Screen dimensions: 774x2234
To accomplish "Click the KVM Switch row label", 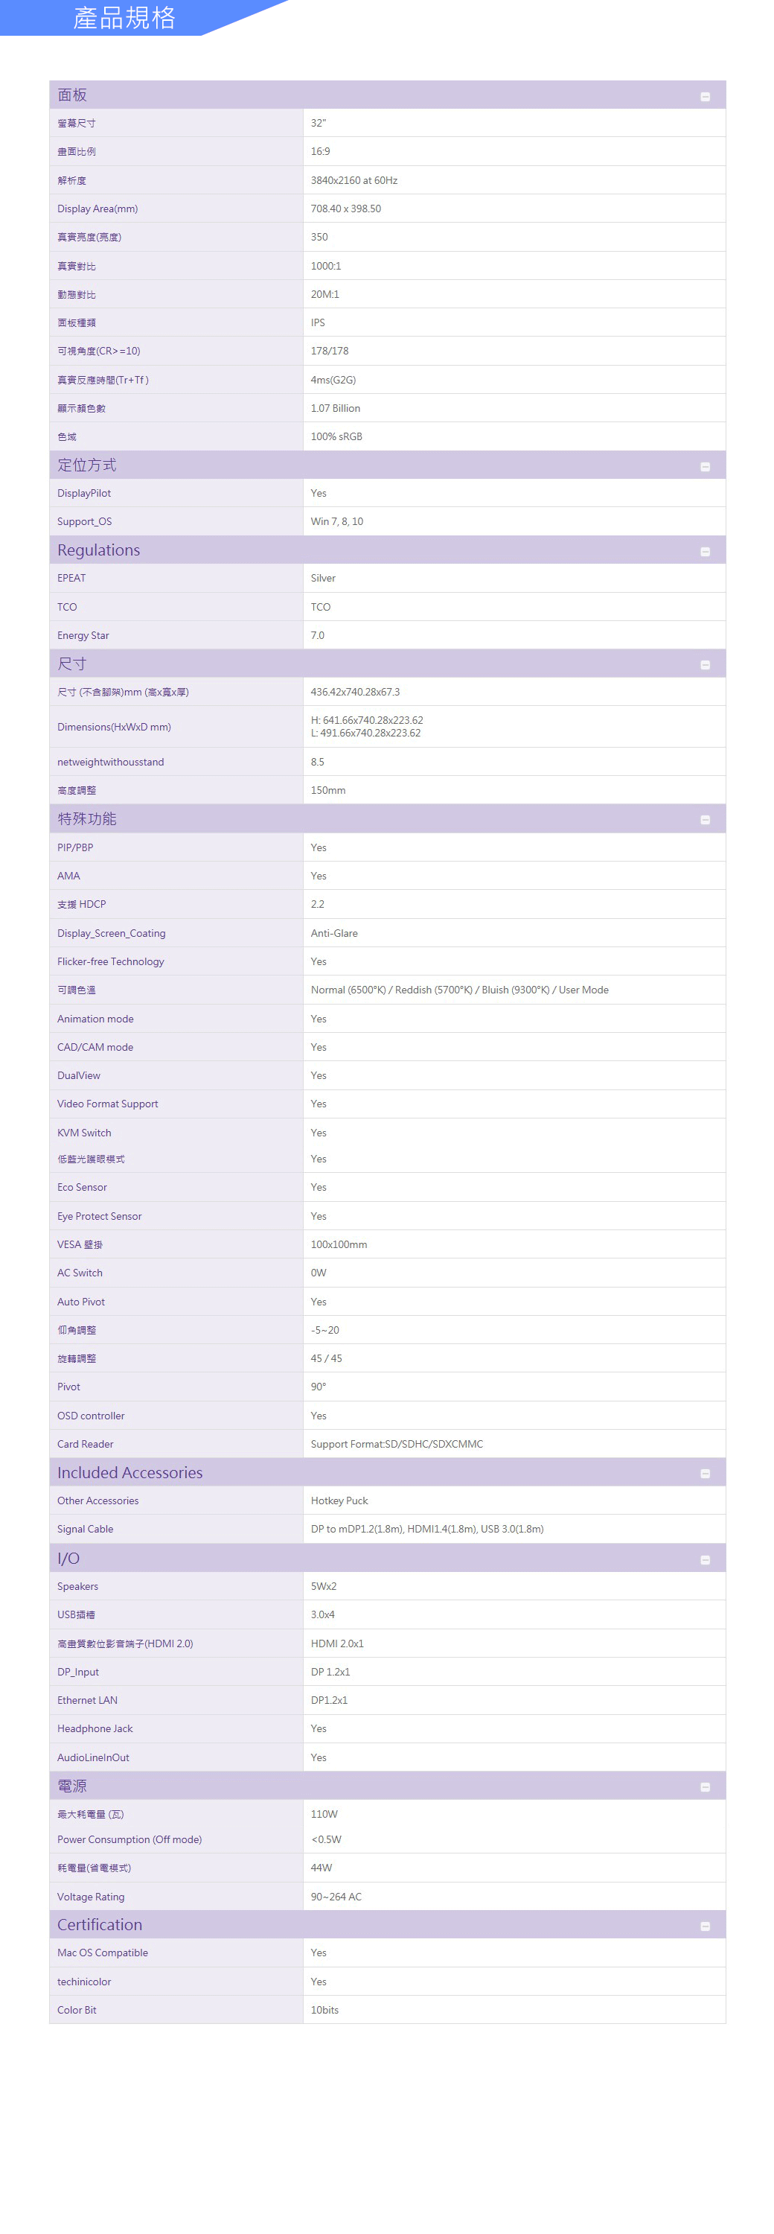I will pos(84,1133).
